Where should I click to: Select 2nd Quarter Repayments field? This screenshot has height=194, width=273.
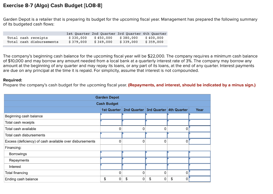(134, 160)
